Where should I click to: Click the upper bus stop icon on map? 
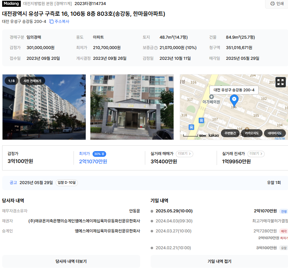pyautogui.click(x=201, y=121)
